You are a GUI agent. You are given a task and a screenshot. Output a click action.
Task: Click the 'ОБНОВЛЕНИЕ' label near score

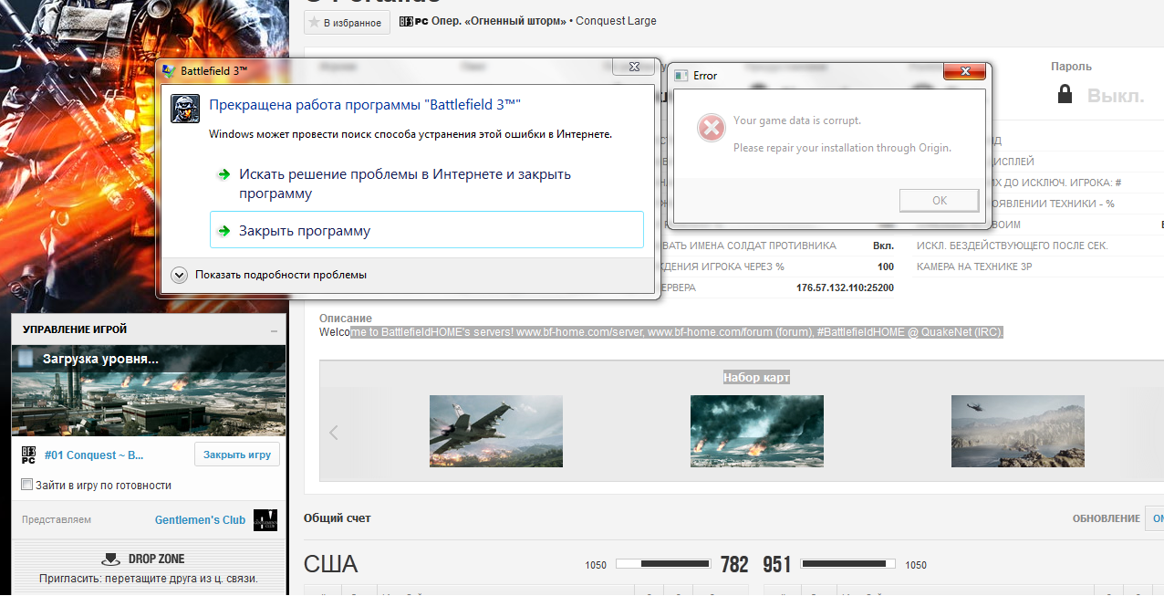[1106, 518]
